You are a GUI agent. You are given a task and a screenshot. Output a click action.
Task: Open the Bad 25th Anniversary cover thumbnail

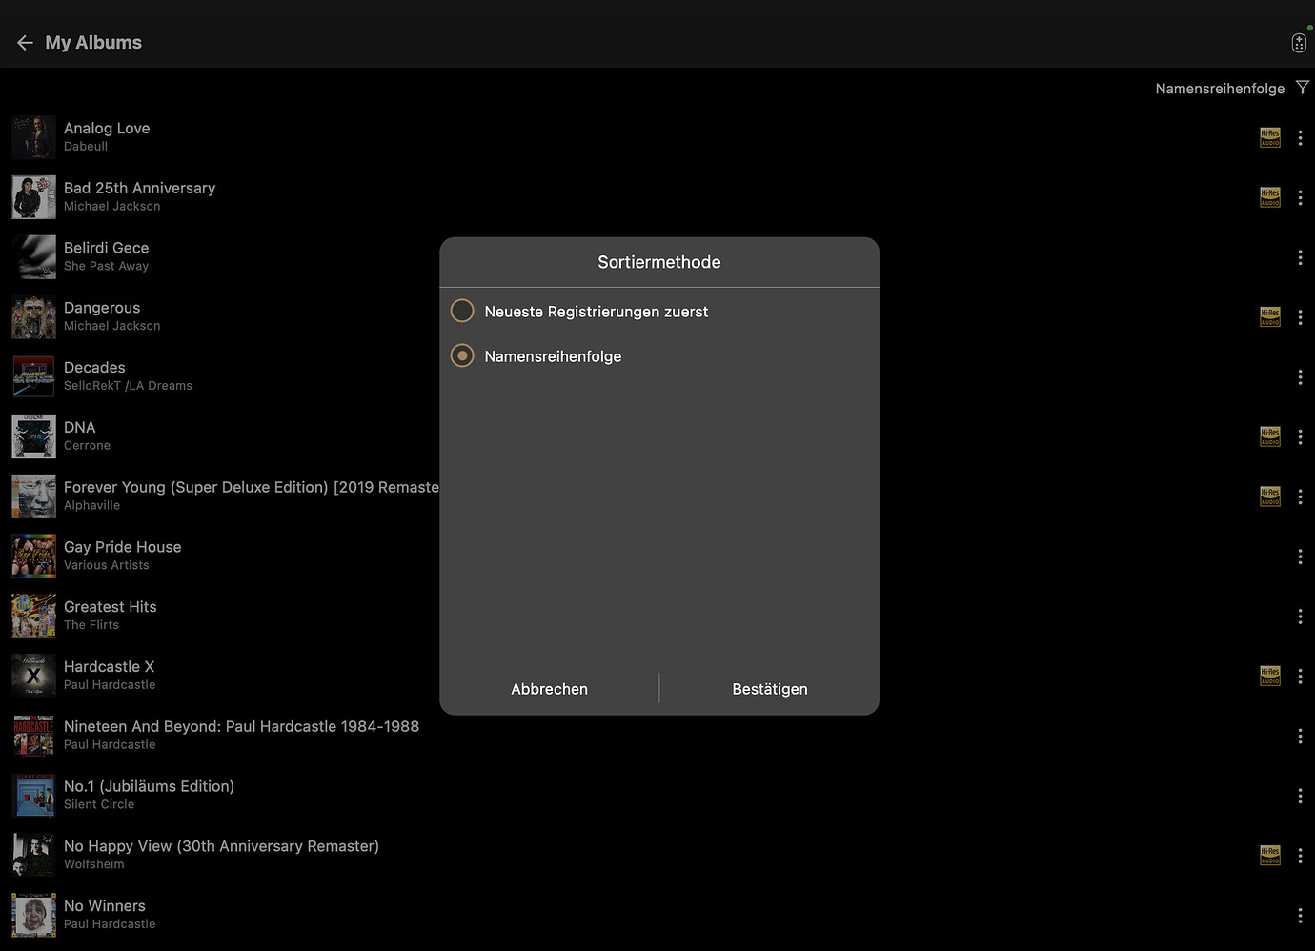(x=33, y=197)
